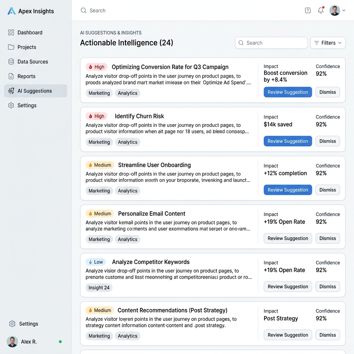
Task: Click the Projects folder icon
Action: tap(11, 47)
